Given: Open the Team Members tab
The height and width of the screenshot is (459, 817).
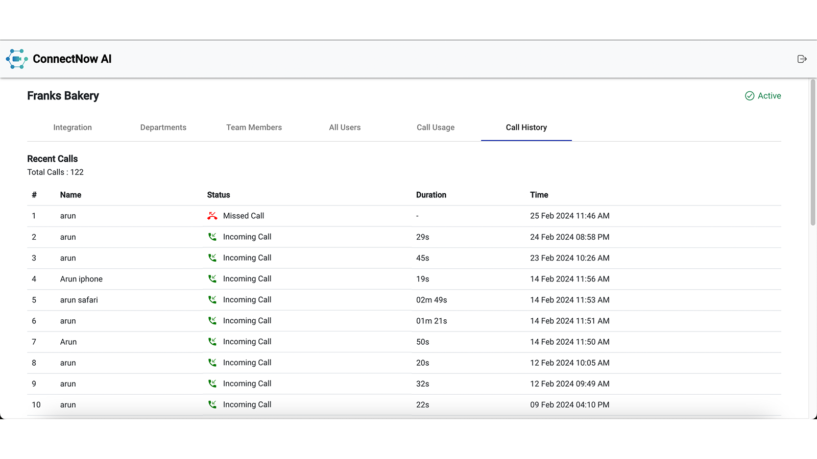Looking at the screenshot, I should [254, 127].
